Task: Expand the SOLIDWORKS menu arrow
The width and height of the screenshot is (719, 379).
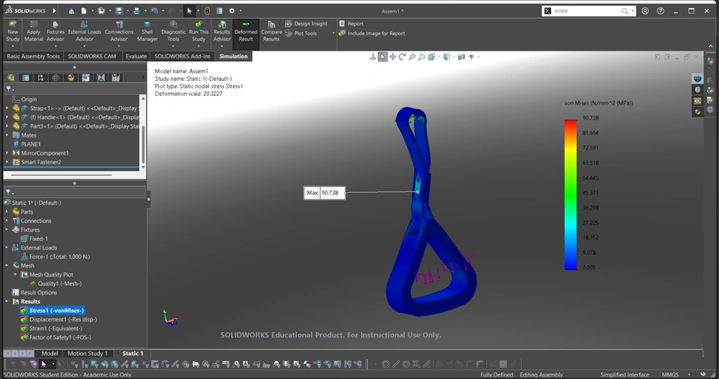Action: [55, 10]
